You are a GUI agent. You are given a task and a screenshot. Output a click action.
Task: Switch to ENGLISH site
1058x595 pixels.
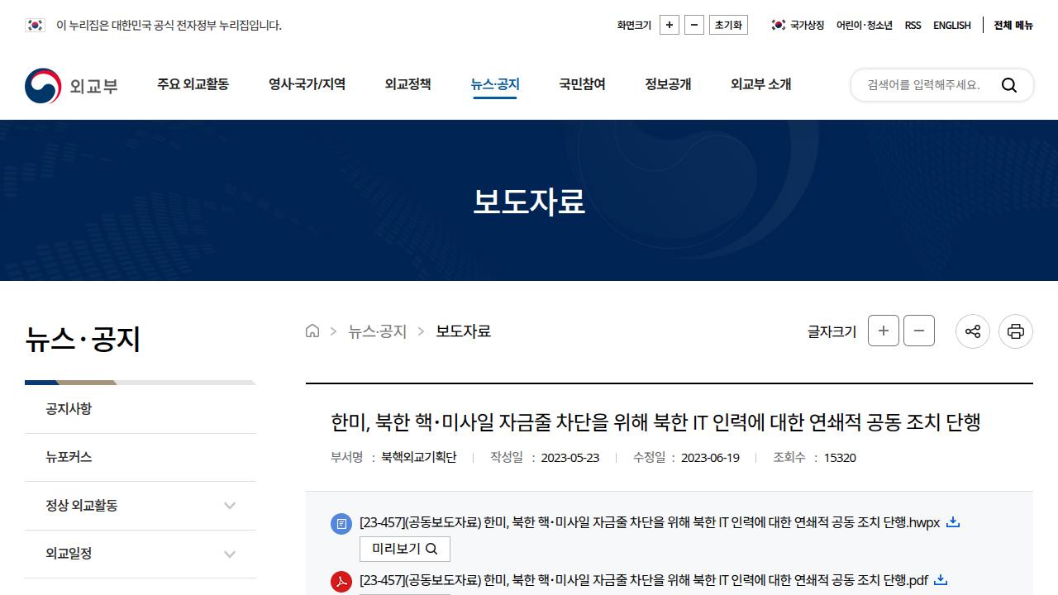coord(952,25)
